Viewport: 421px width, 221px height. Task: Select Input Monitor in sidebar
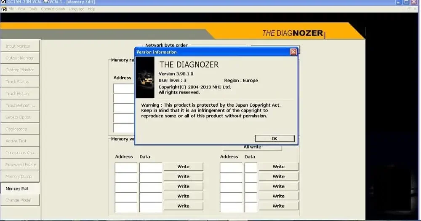tap(20, 46)
